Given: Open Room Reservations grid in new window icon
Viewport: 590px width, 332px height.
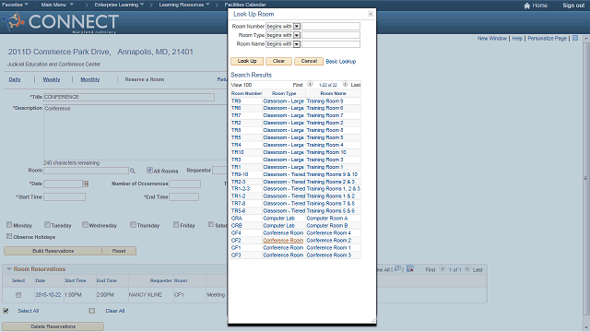Looking at the screenshot, I should coord(397,269).
